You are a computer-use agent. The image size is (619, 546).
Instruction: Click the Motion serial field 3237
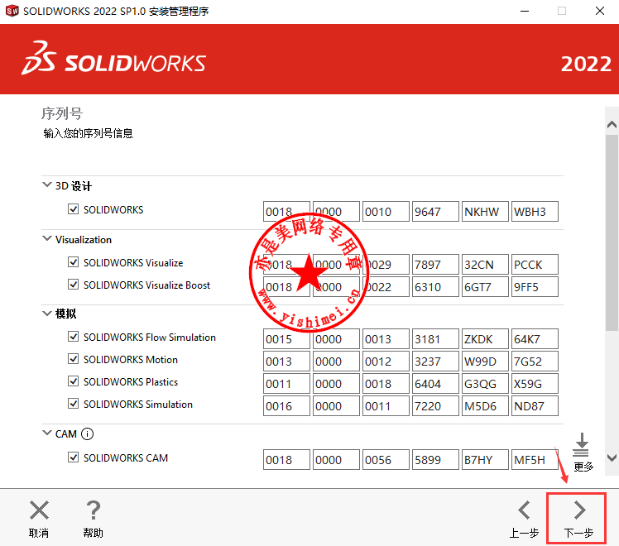click(x=435, y=362)
